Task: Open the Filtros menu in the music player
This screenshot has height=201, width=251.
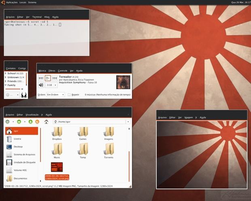Action: click(52, 71)
